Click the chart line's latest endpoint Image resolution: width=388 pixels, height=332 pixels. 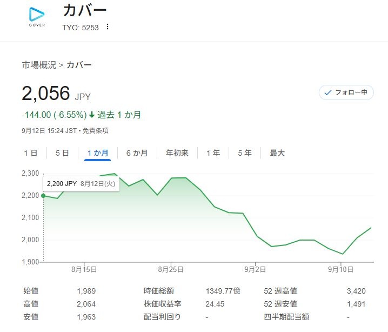[x=372, y=227]
